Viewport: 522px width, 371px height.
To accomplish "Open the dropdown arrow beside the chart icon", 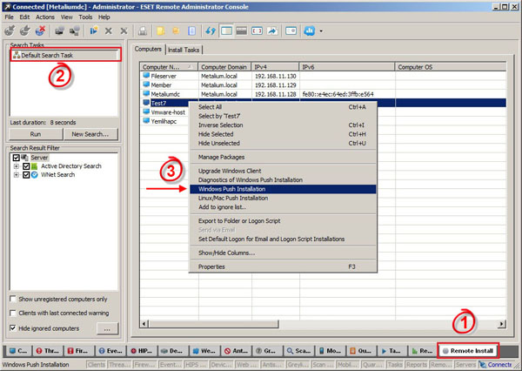I will click(321, 31).
